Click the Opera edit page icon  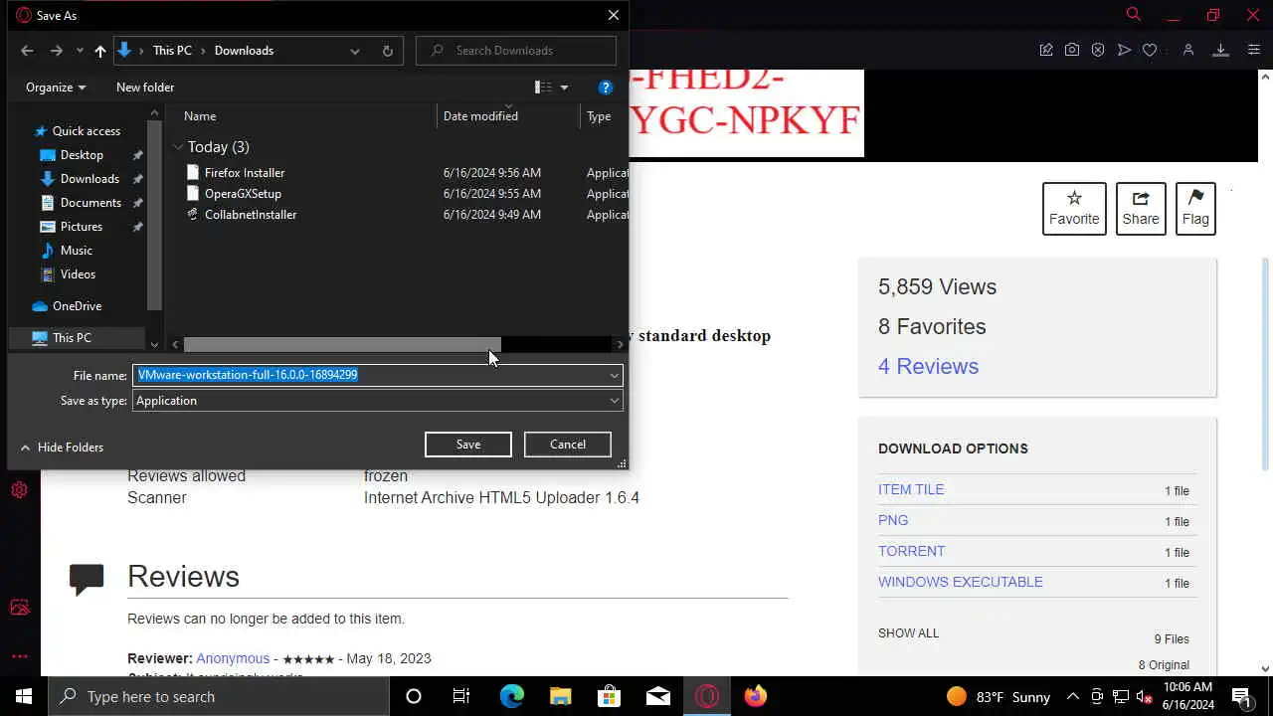pos(1046,50)
